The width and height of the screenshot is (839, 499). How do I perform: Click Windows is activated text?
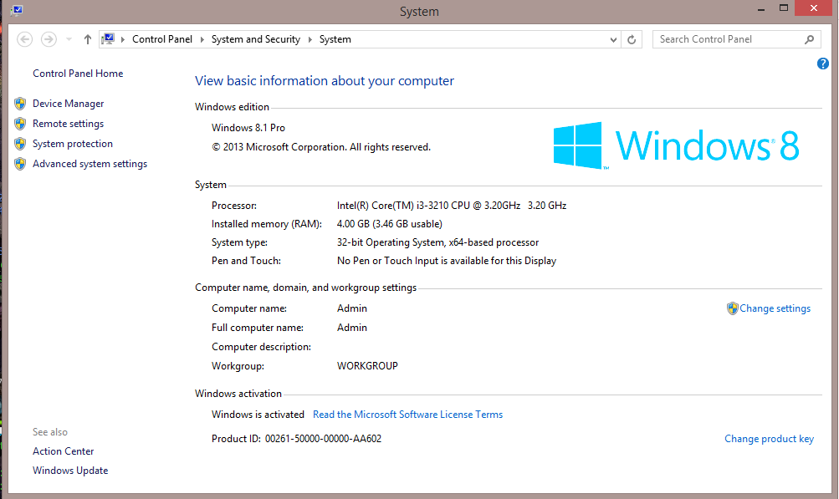pyautogui.click(x=258, y=415)
